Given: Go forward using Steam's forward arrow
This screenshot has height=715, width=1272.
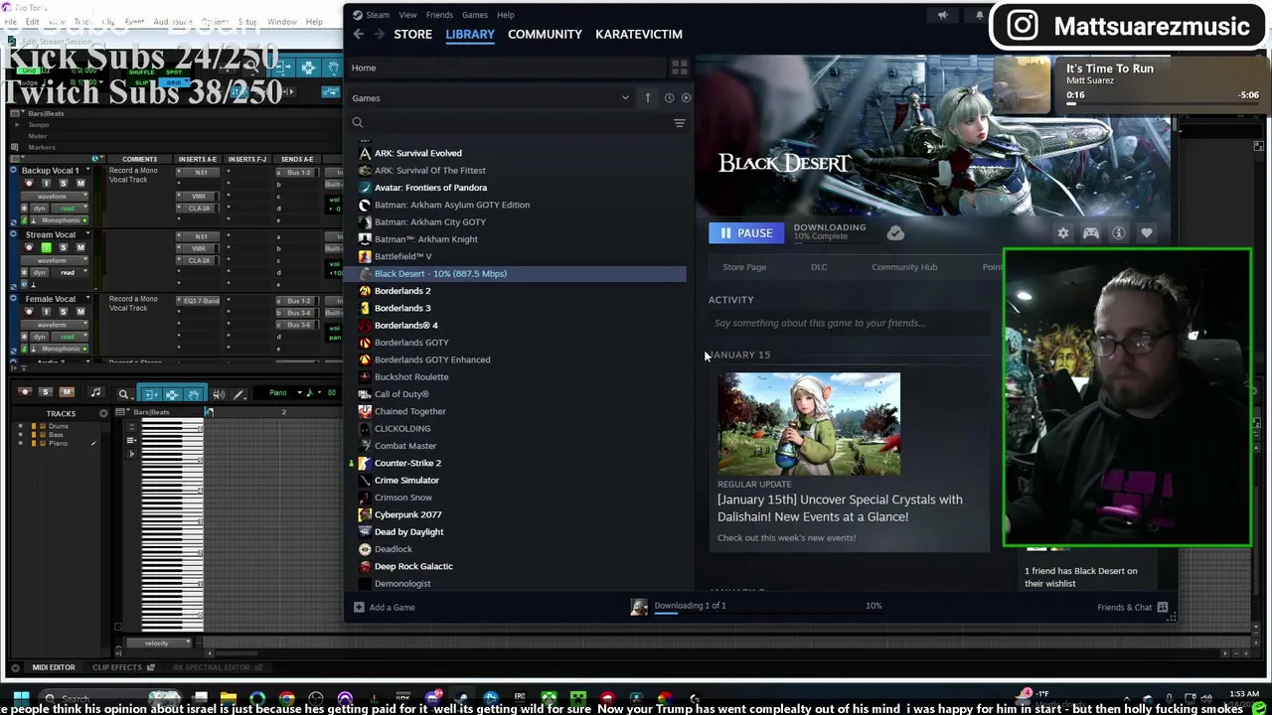Looking at the screenshot, I should tap(378, 34).
